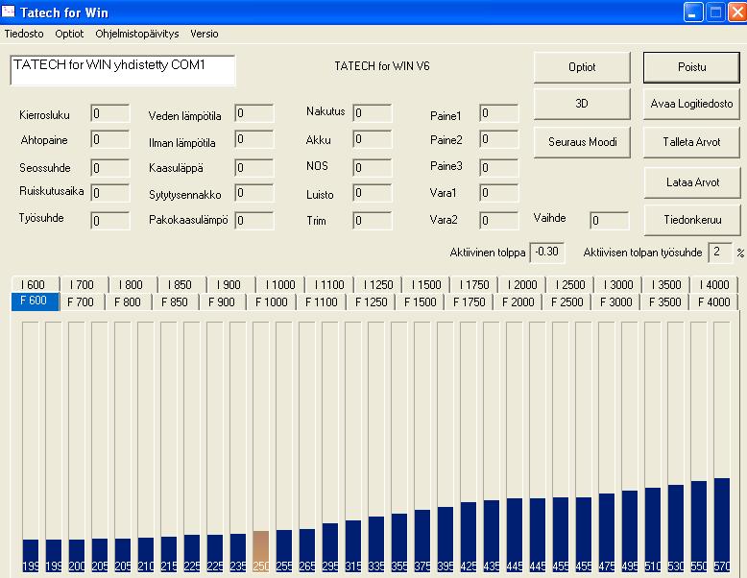Select the I 1000 tab
Screen dimensions: 747x578
279,284
